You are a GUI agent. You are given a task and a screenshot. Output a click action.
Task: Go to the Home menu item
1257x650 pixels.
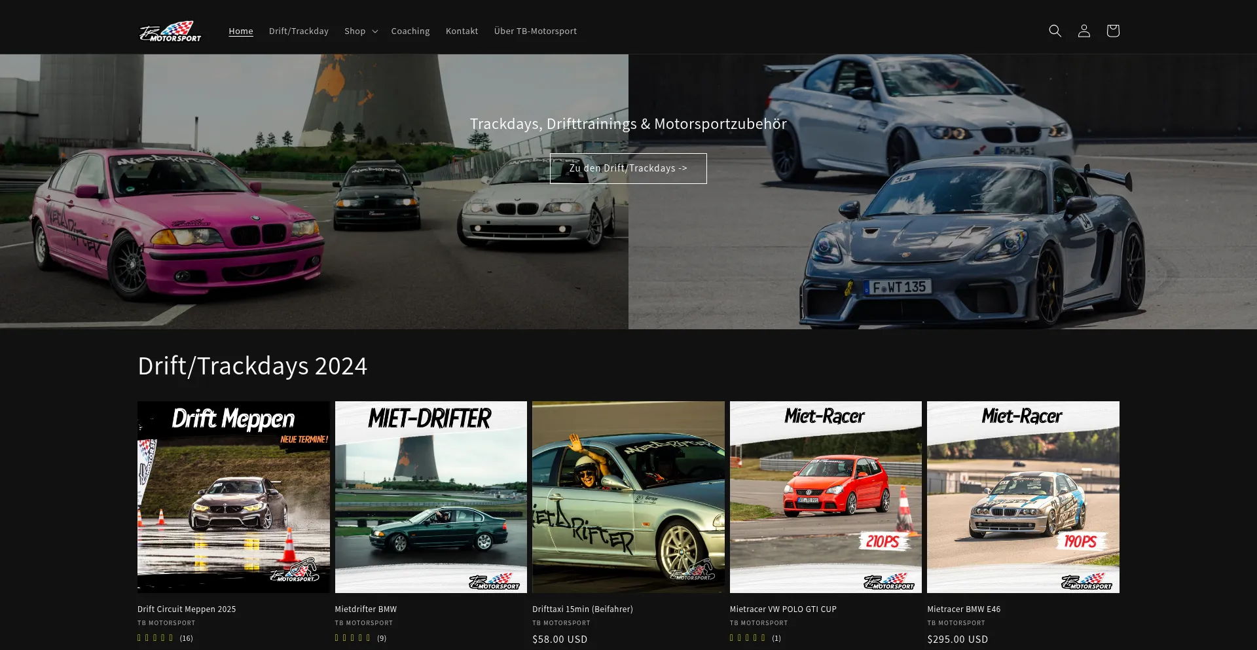pyautogui.click(x=240, y=31)
